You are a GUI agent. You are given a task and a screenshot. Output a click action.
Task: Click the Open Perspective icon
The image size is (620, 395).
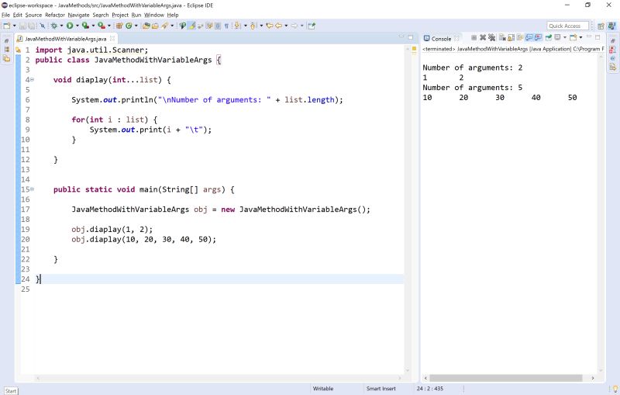click(x=601, y=26)
